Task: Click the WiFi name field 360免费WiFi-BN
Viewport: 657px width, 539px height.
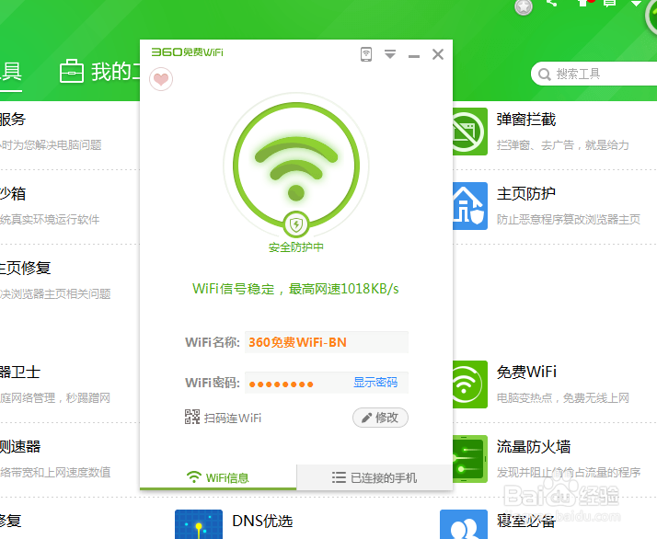Action: 327,342
